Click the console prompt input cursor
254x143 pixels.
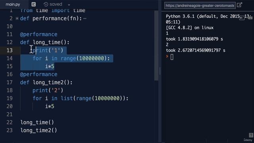click(x=172, y=57)
